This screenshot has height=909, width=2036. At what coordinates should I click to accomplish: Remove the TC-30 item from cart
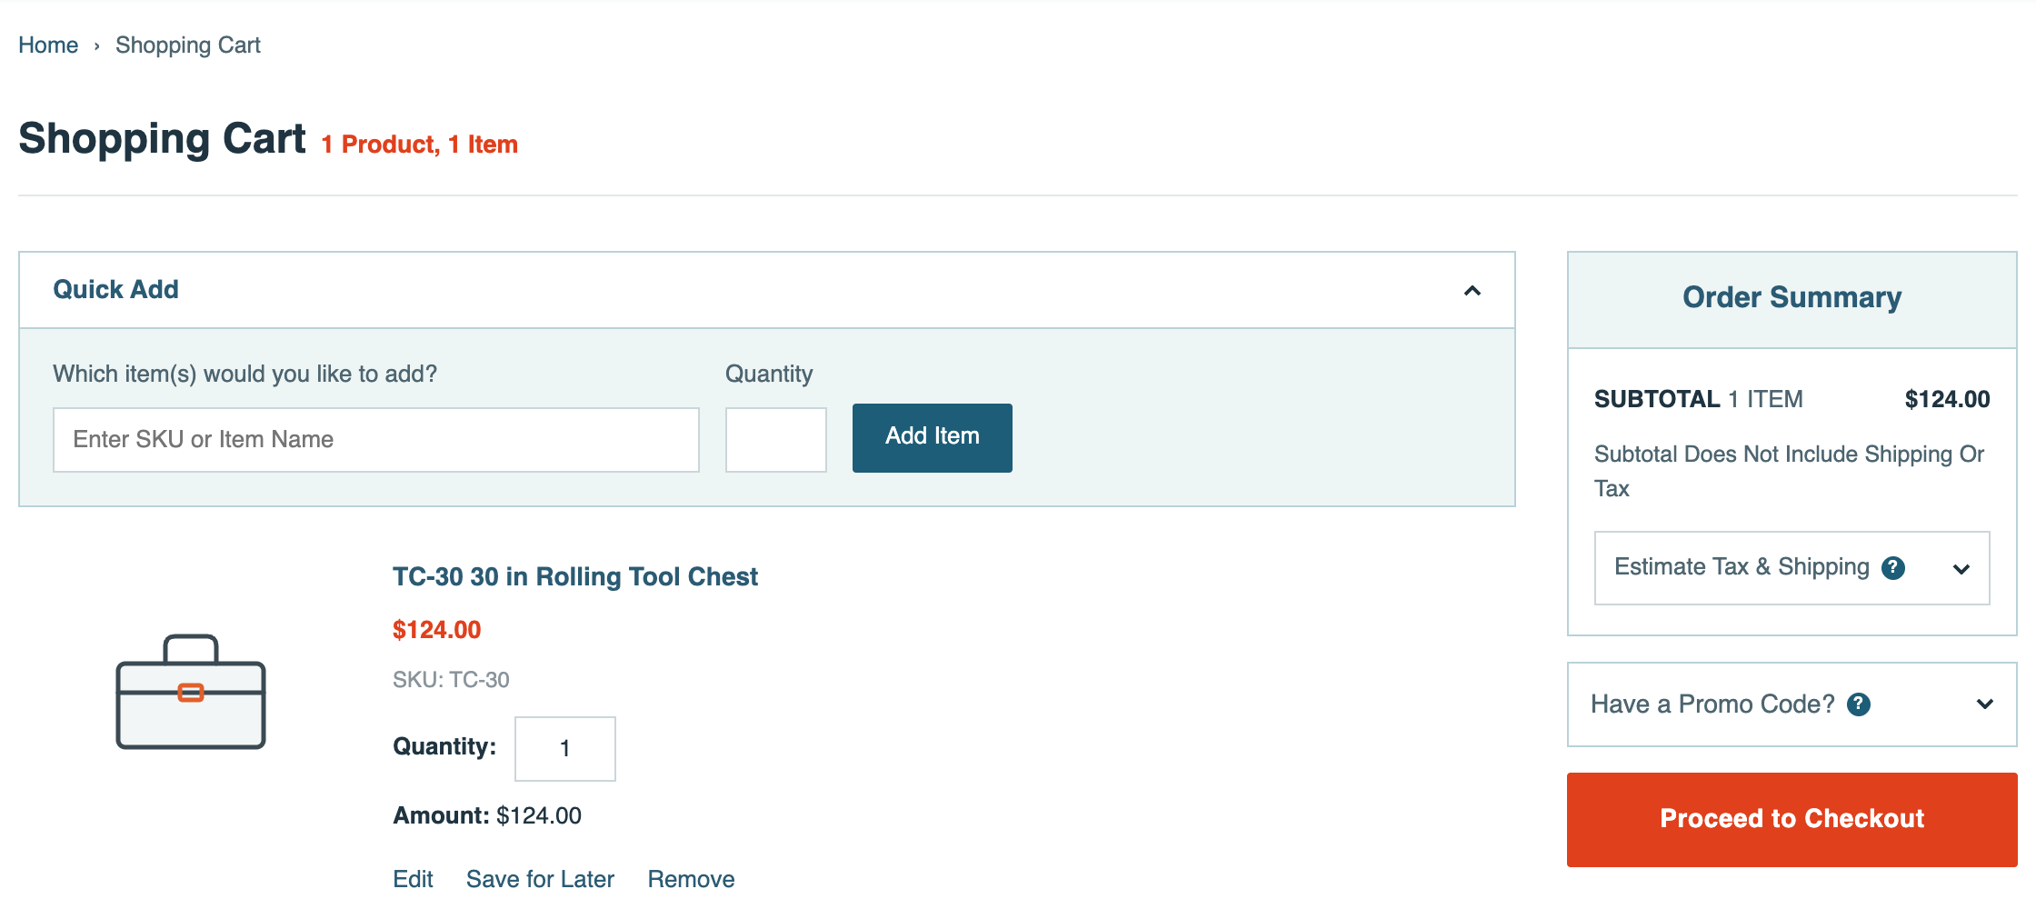(691, 879)
